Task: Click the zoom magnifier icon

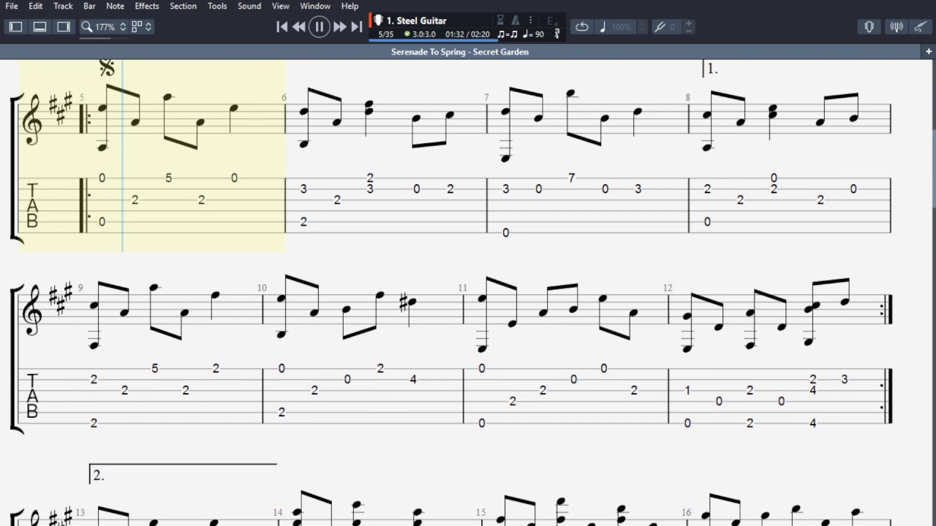Action: coord(86,27)
